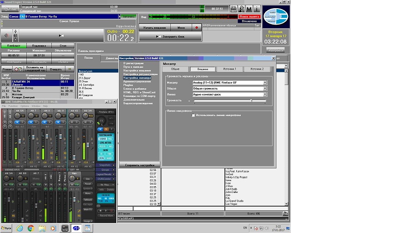Switch to the Источник 1 tab
The width and height of the screenshot is (417, 233).
(229, 69)
